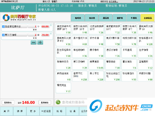Screen dimensions: 155x116
Task: Add 漂浮冰咖啡 priced ¥26
Action: 113,53
